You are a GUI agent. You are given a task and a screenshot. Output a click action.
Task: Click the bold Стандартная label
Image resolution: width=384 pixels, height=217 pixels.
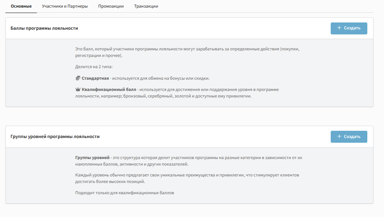pos(95,78)
